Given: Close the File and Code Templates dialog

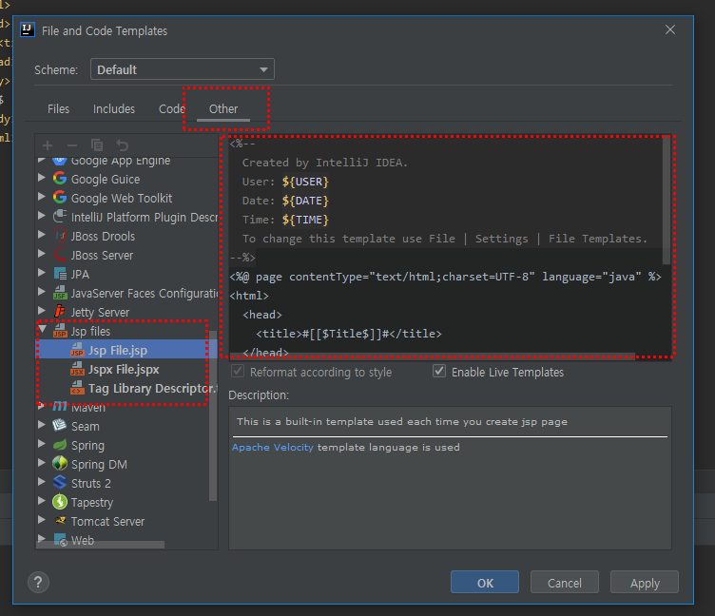Looking at the screenshot, I should click(x=670, y=29).
